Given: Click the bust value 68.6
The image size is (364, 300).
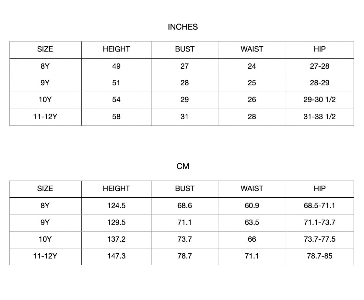Looking at the screenshot, I should tap(185, 205).
